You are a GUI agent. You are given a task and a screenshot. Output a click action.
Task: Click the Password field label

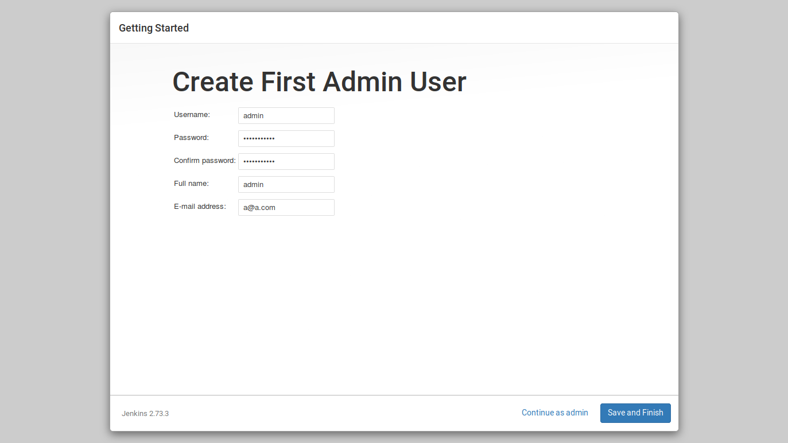coord(190,137)
